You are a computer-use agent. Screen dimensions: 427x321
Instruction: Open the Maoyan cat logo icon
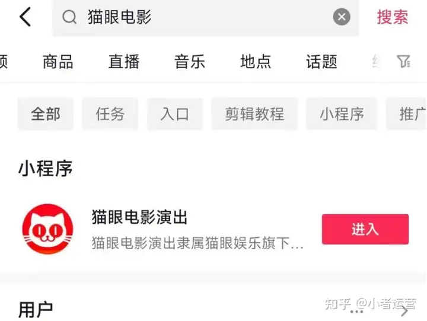tap(47, 229)
